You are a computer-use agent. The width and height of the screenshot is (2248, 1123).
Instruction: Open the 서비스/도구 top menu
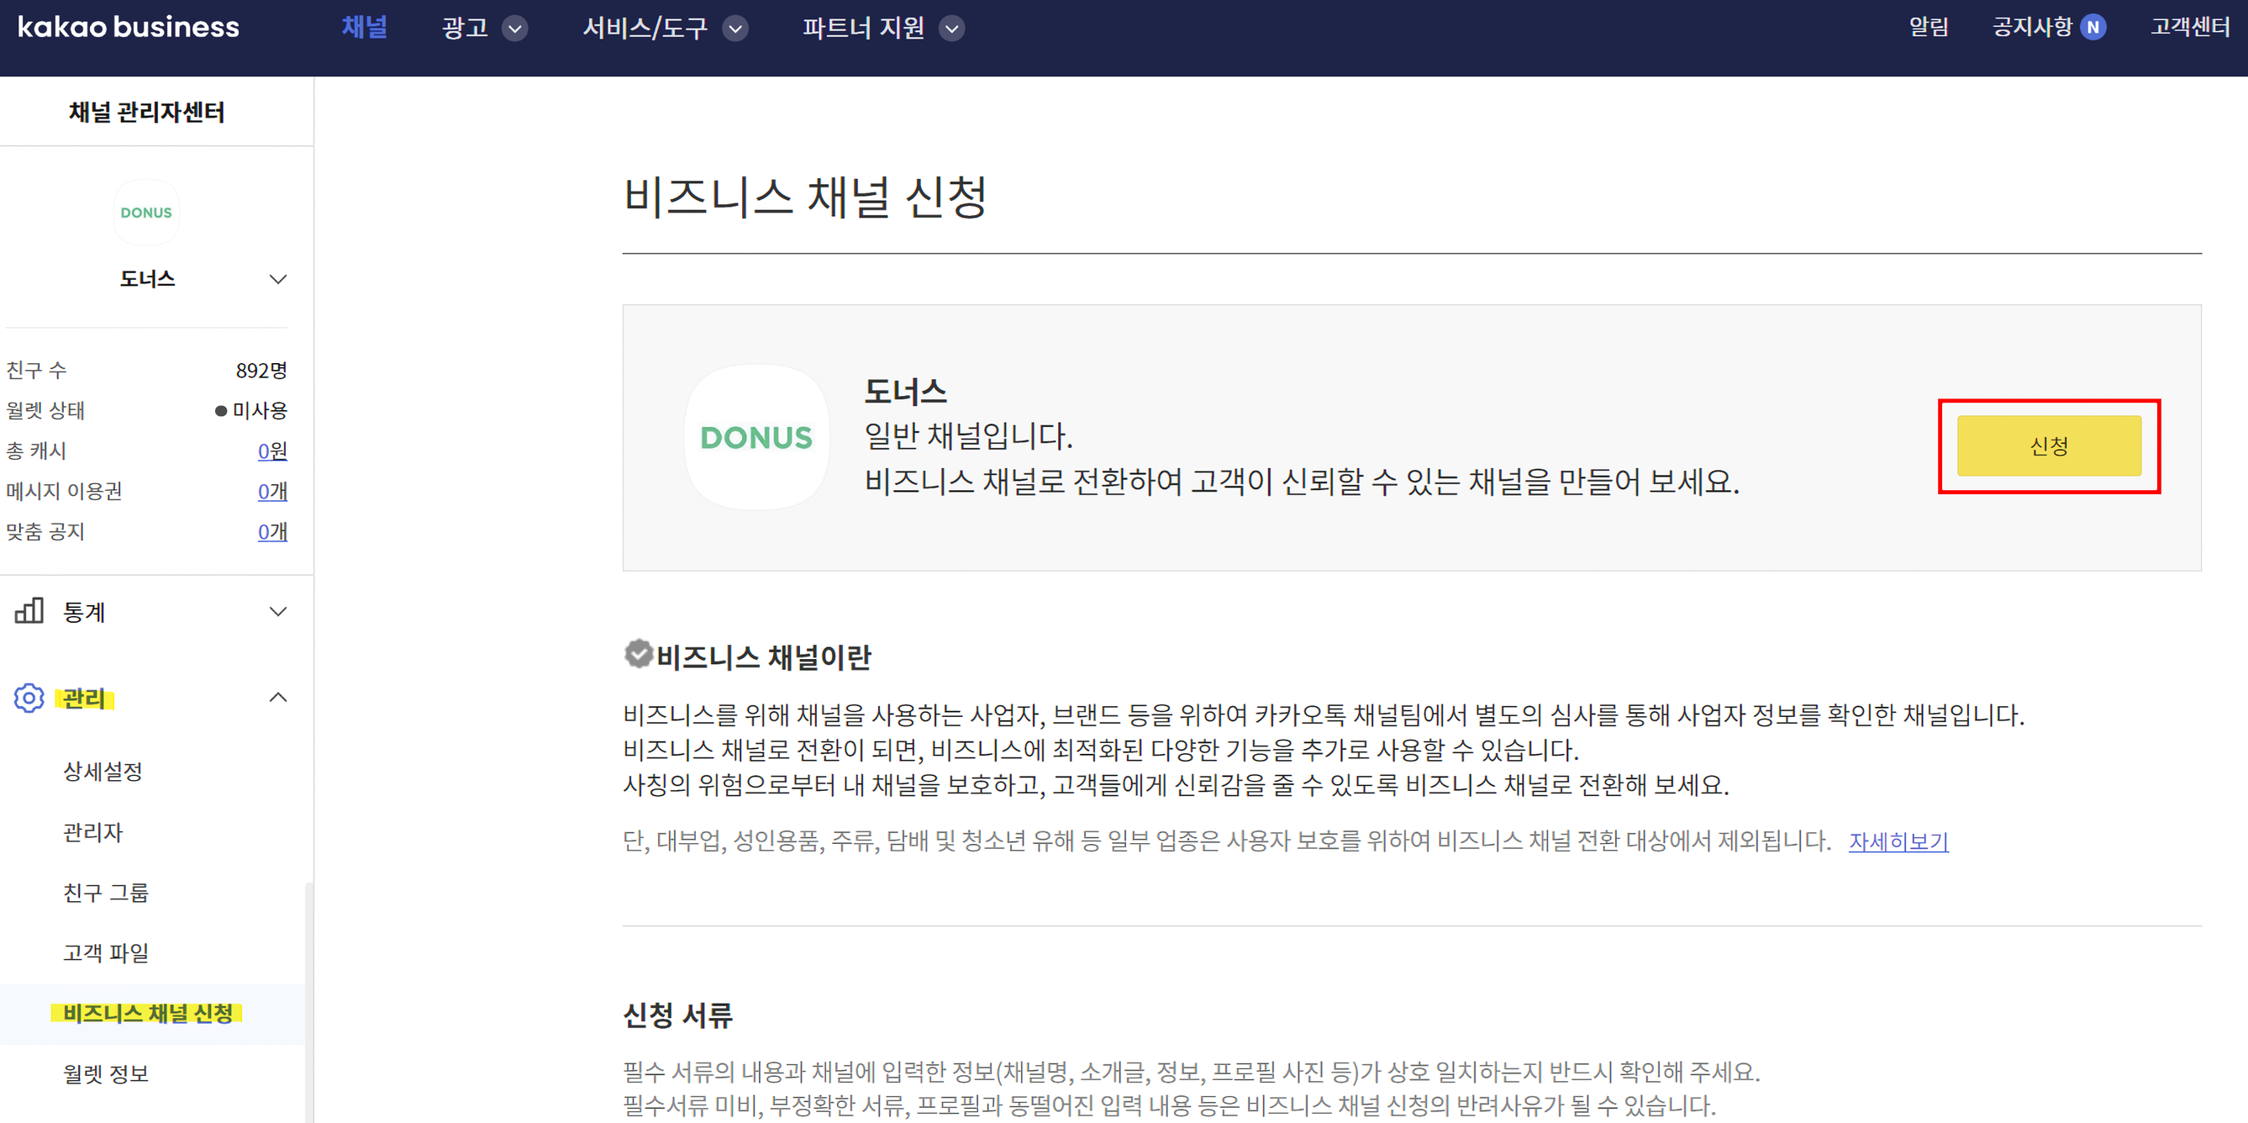[645, 28]
